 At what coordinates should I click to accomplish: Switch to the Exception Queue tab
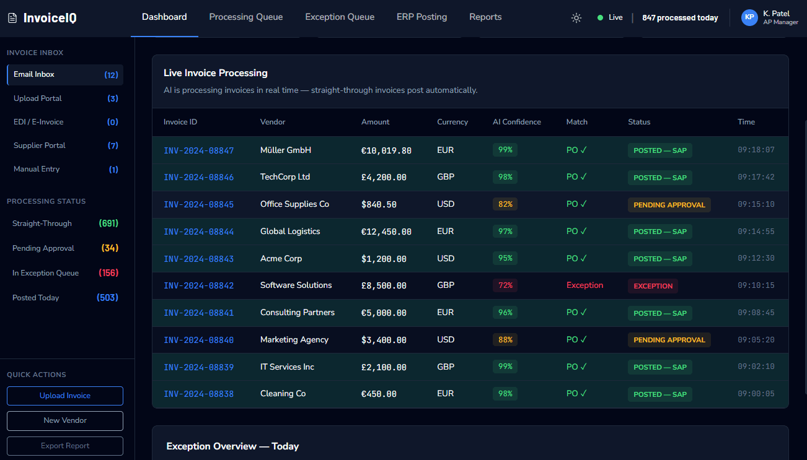click(x=340, y=17)
